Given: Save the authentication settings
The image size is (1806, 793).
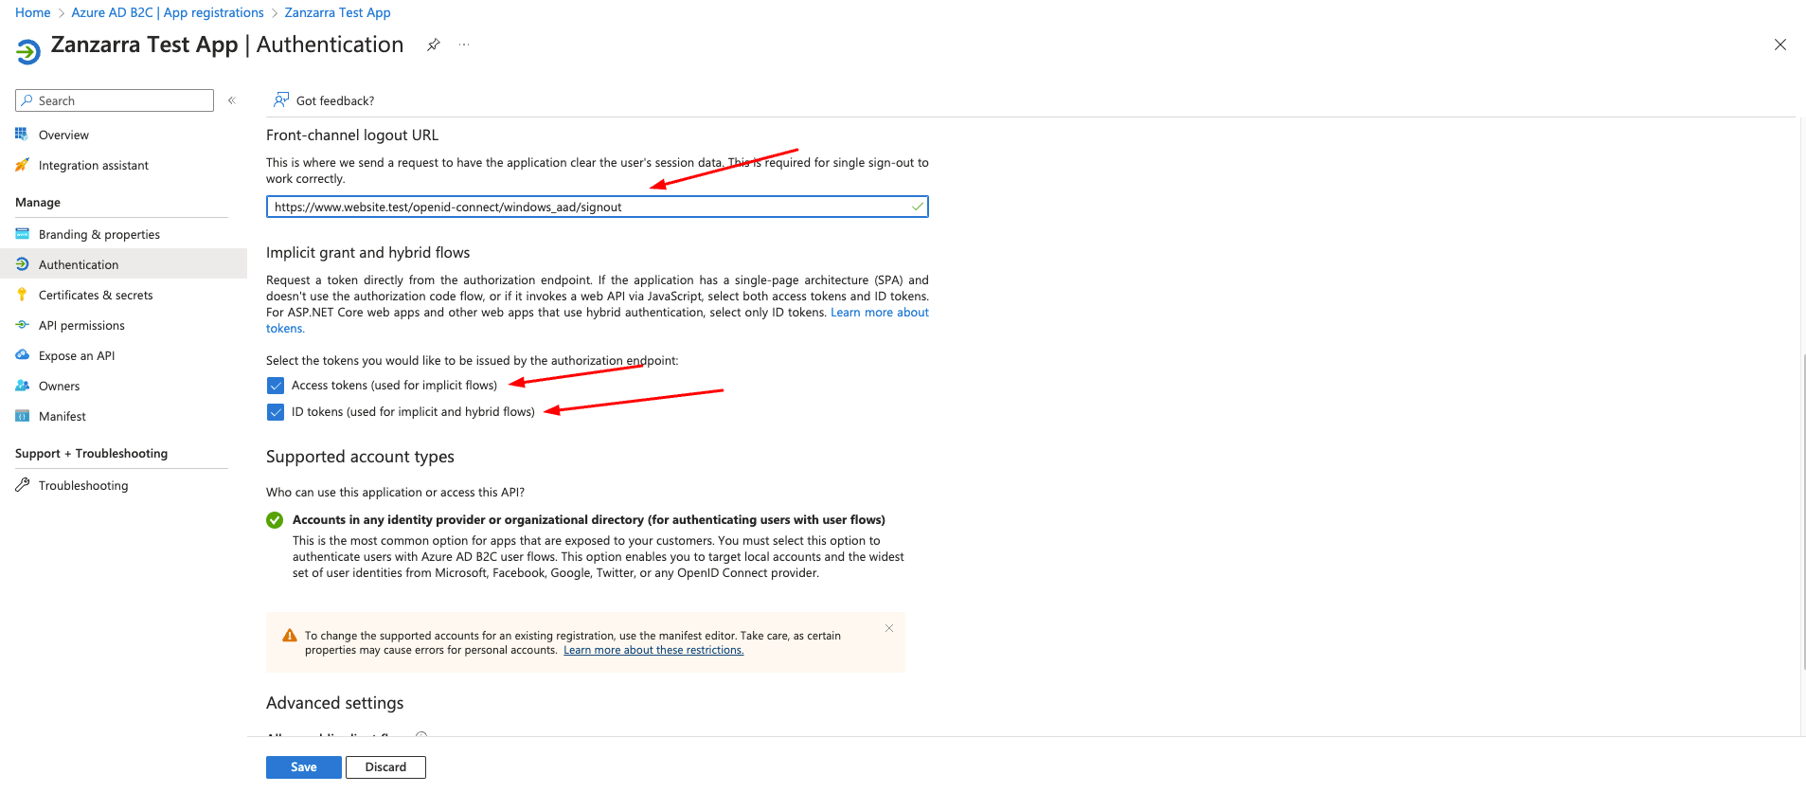Looking at the screenshot, I should pyautogui.click(x=304, y=767).
